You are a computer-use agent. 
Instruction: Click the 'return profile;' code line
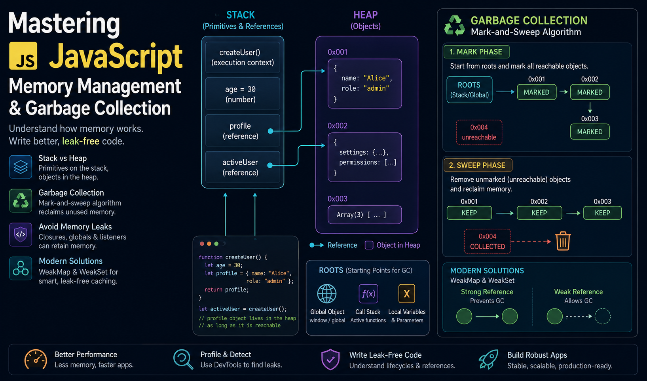(227, 290)
